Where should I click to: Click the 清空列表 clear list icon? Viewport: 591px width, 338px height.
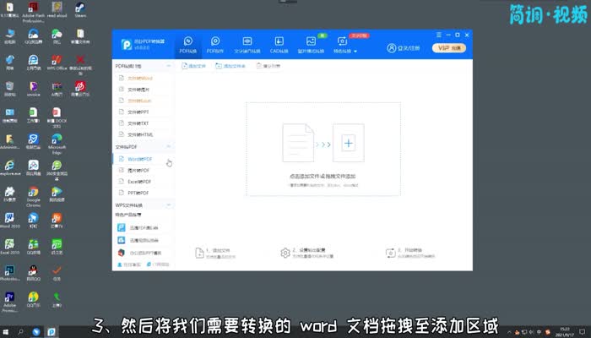pyautogui.click(x=258, y=65)
